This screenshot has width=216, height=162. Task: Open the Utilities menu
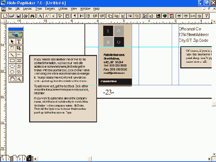[63, 9]
